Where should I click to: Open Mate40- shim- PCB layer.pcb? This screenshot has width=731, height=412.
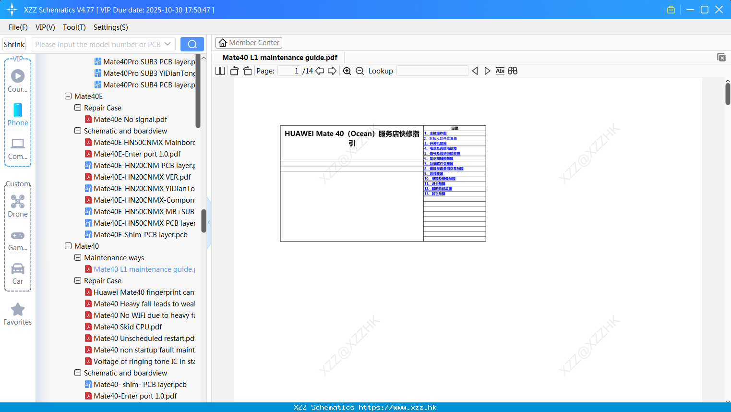[x=140, y=385]
